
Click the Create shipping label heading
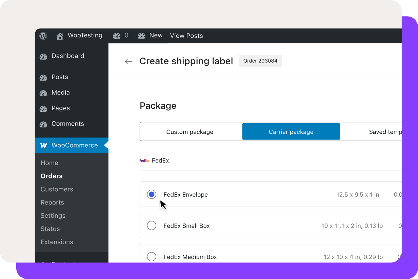pos(186,61)
